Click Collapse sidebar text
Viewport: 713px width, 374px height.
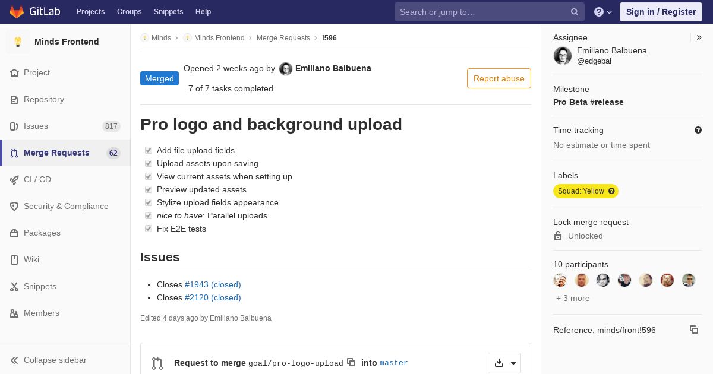[x=55, y=360]
